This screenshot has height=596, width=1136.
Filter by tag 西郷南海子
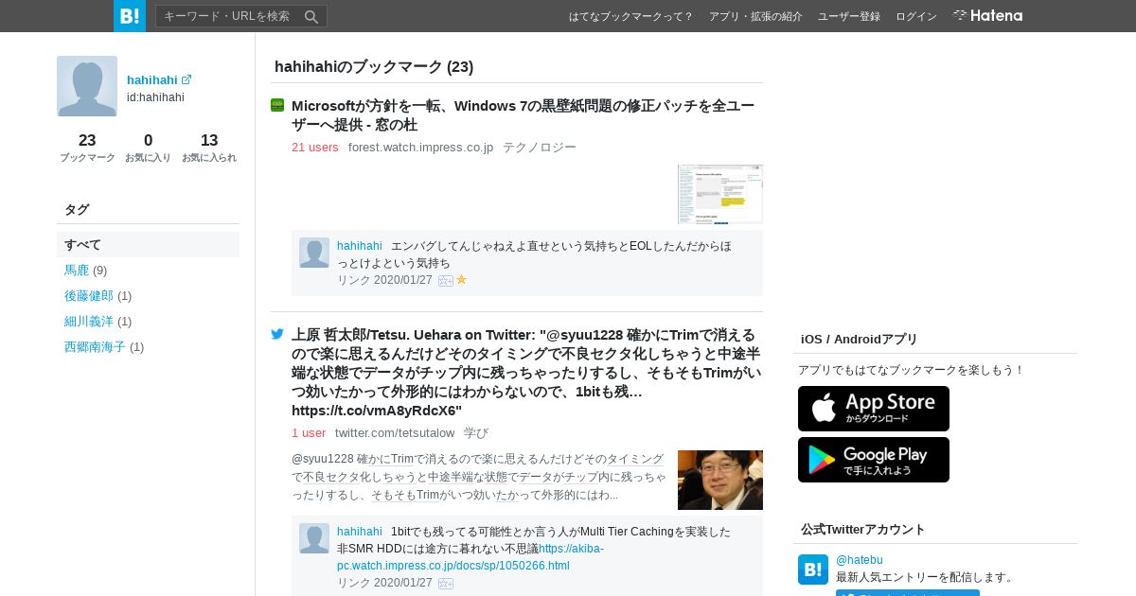[95, 346]
